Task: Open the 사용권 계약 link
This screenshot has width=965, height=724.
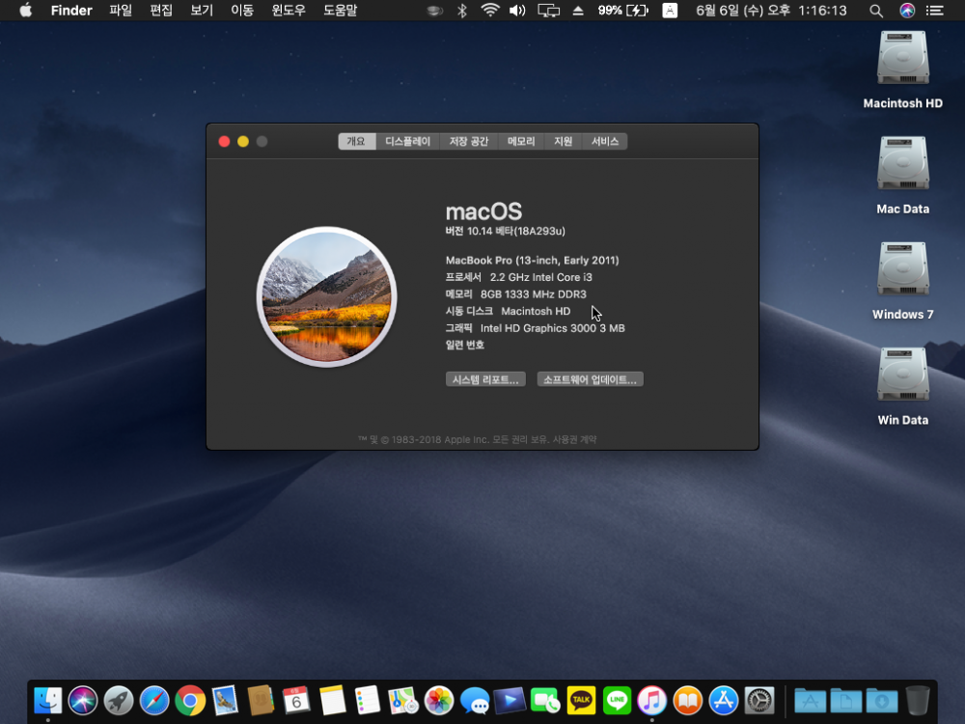Action: pos(574,439)
